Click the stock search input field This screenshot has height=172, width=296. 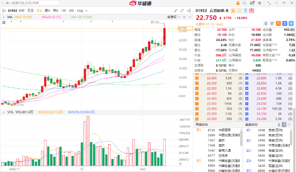(30, 3)
